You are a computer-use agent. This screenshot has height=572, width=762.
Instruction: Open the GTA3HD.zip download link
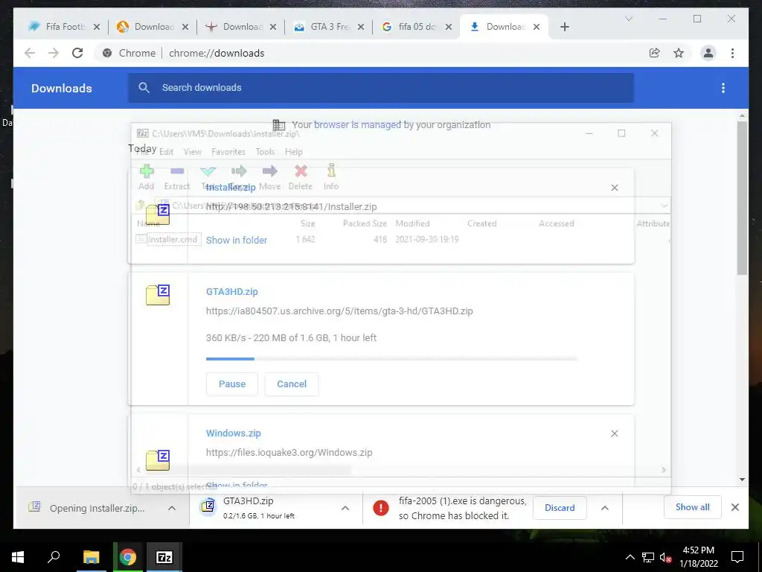tap(232, 292)
